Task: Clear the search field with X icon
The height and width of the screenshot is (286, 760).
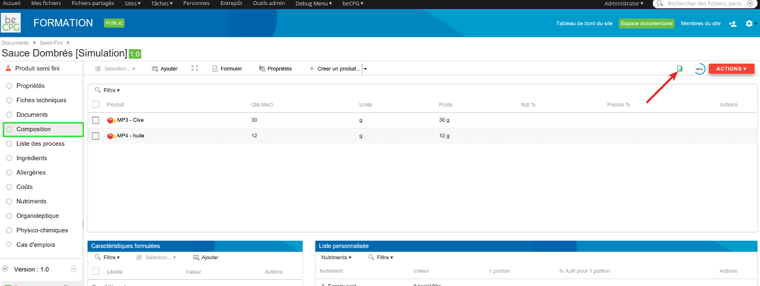Action: point(750,3)
